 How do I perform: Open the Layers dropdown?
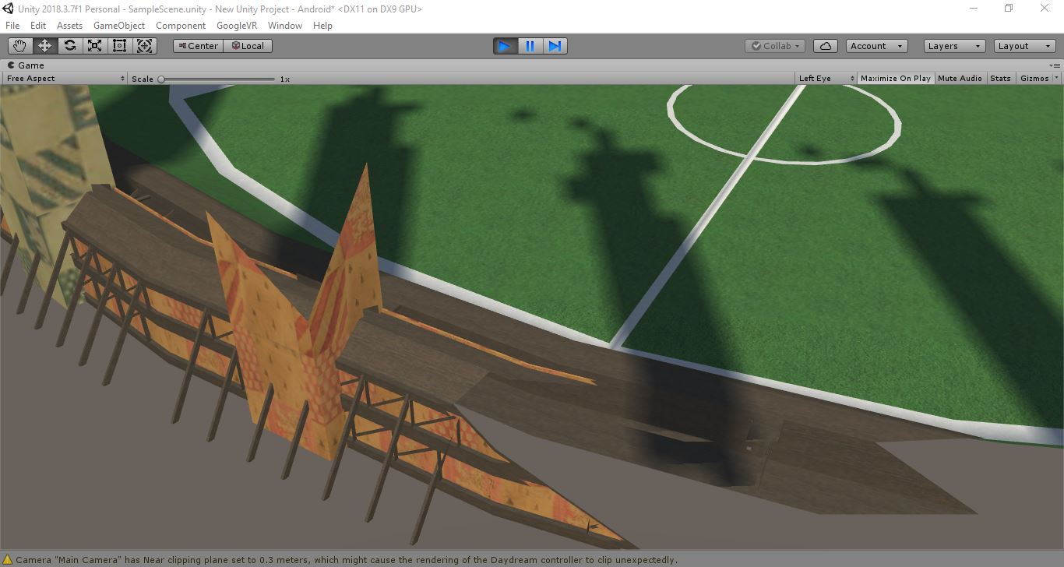pos(954,46)
